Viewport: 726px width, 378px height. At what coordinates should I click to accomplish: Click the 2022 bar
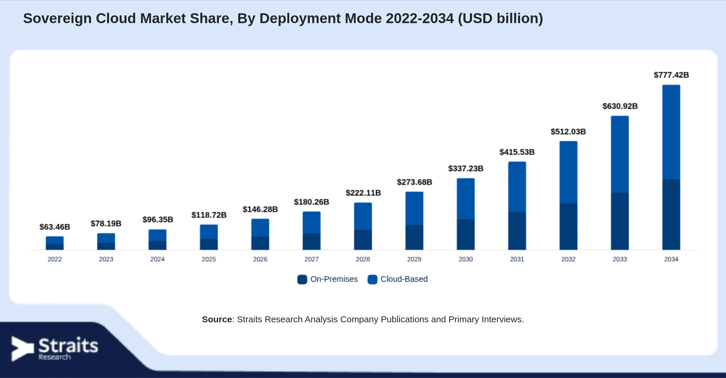pyautogui.click(x=55, y=243)
